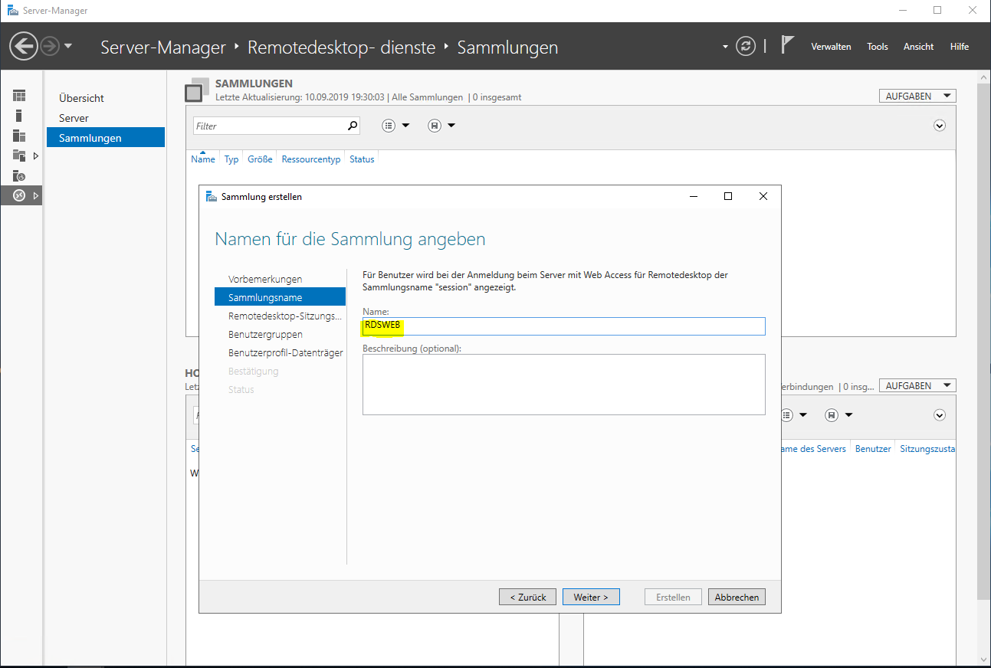Sort by the Größe column header
This screenshot has height=668, width=991.
[261, 159]
